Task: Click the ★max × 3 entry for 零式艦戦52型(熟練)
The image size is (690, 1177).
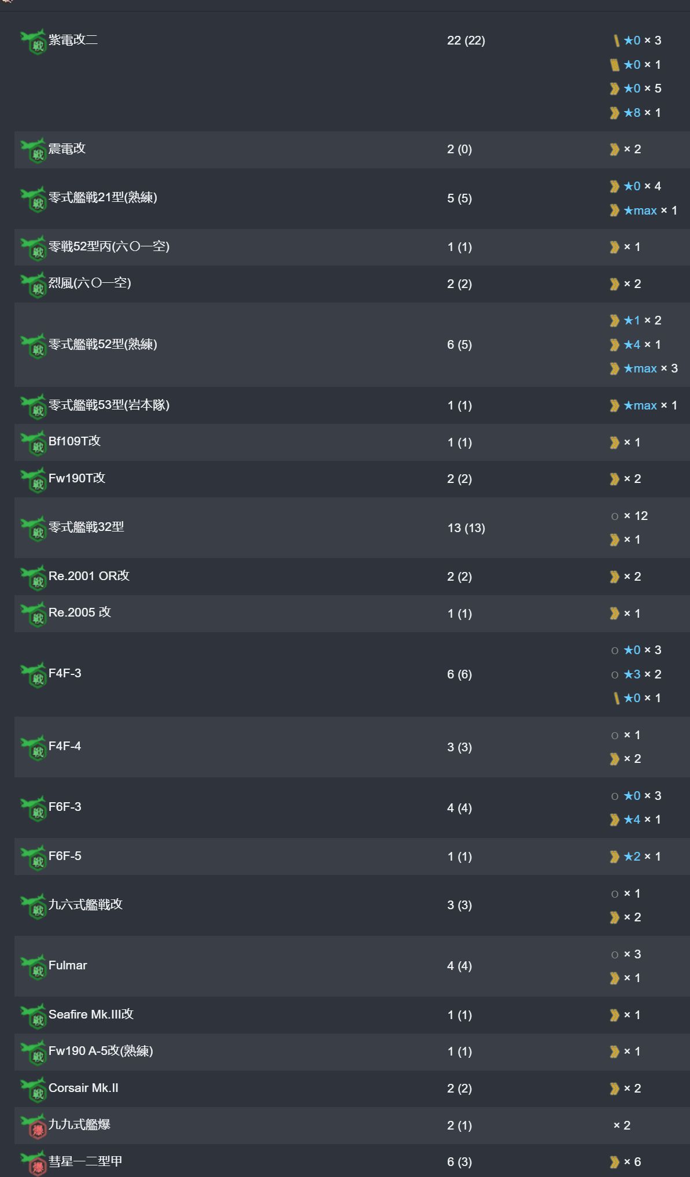Action: [644, 368]
